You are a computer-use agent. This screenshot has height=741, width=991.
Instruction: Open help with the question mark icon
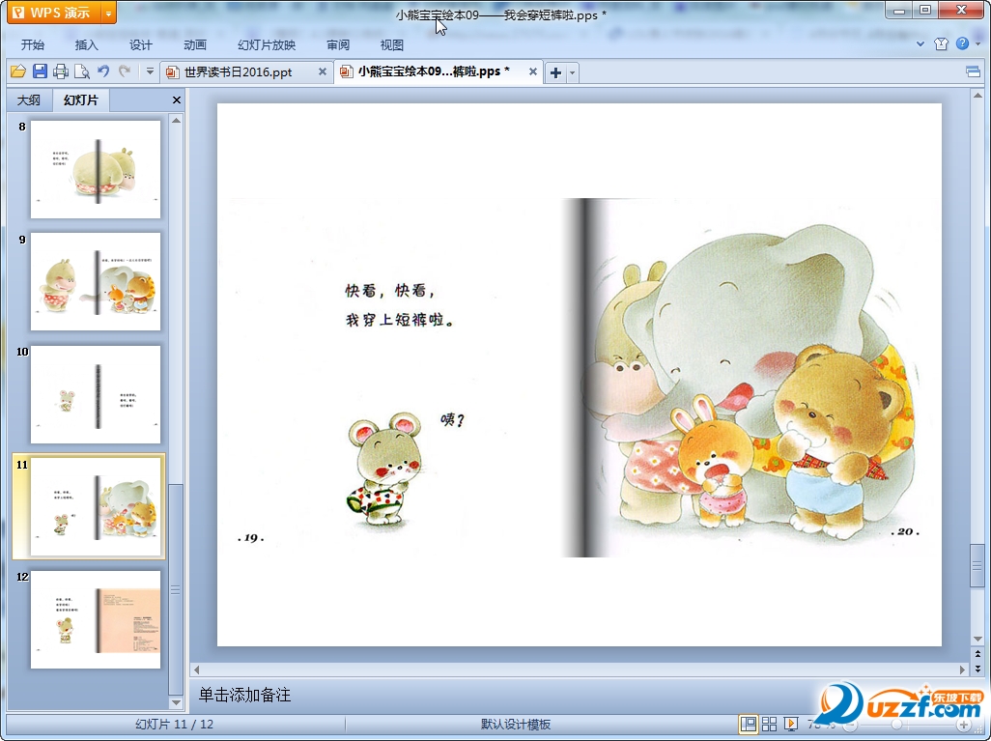tap(963, 43)
